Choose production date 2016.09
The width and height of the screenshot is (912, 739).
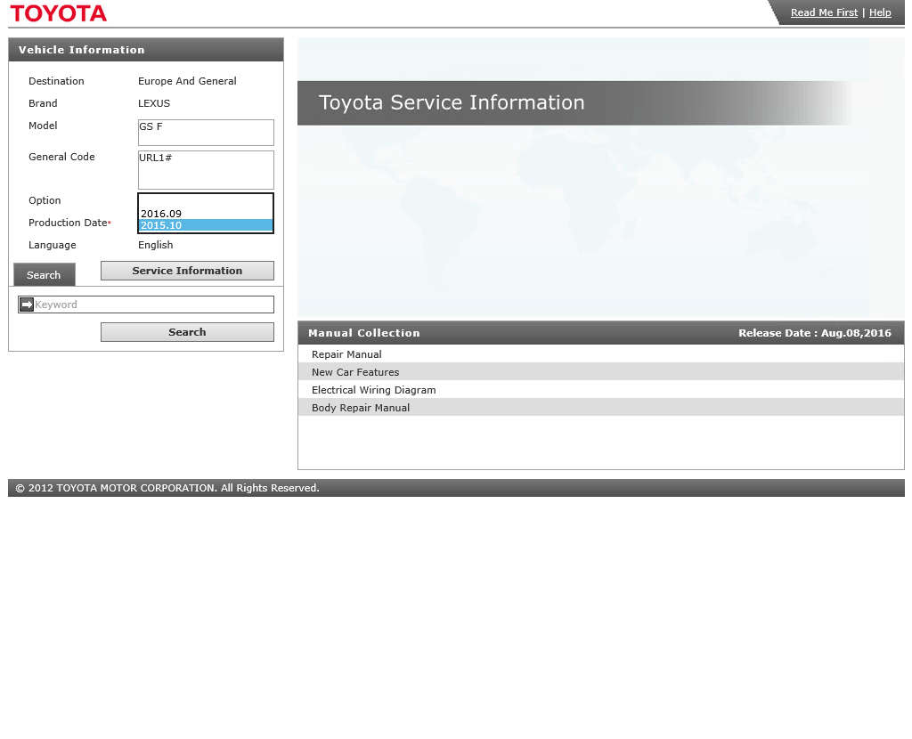pyautogui.click(x=206, y=214)
